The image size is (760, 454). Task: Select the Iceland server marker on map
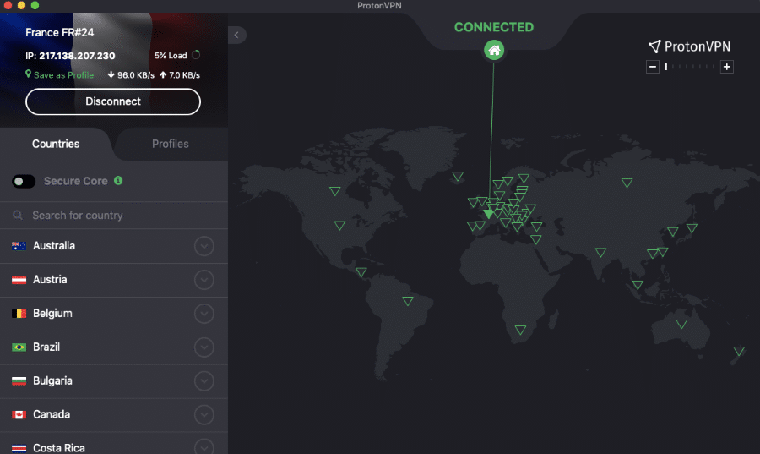point(458,176)
